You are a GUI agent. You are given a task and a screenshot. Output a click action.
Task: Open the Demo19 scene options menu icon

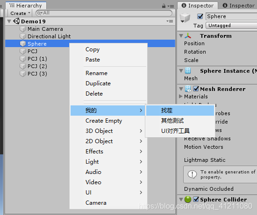tap(170, 21)
